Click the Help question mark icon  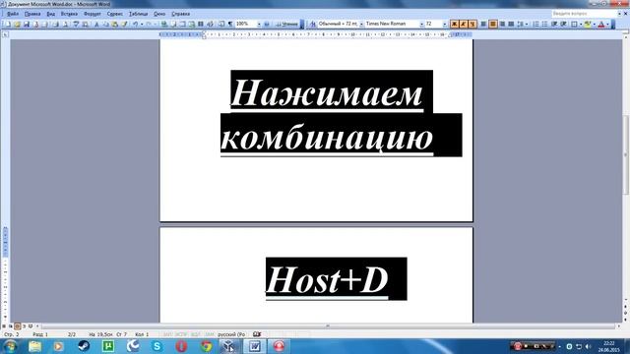coord(267,24)
